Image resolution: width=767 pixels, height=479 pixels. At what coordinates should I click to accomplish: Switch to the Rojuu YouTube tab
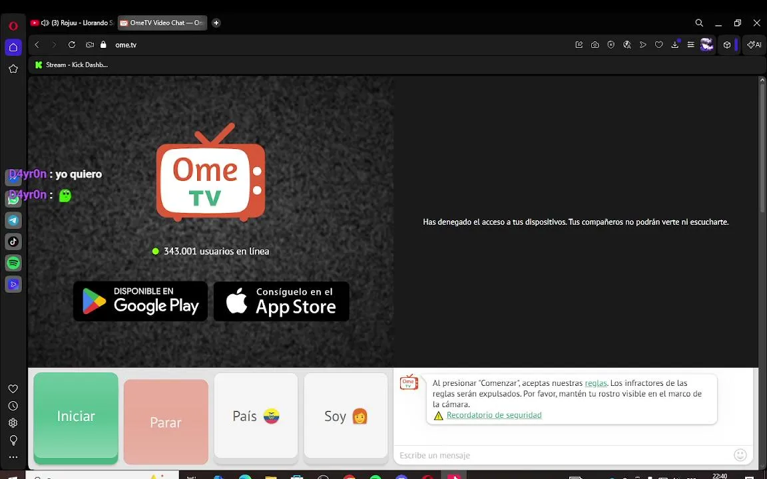(x=71, y=23)
